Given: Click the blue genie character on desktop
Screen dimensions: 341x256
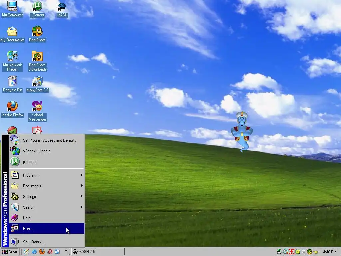Looking at the screenshot, I should click(x=242, y=131).
